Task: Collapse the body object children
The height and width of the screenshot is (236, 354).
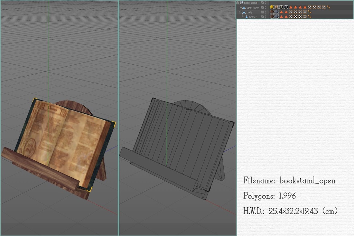Action: [x=240, y=12]
